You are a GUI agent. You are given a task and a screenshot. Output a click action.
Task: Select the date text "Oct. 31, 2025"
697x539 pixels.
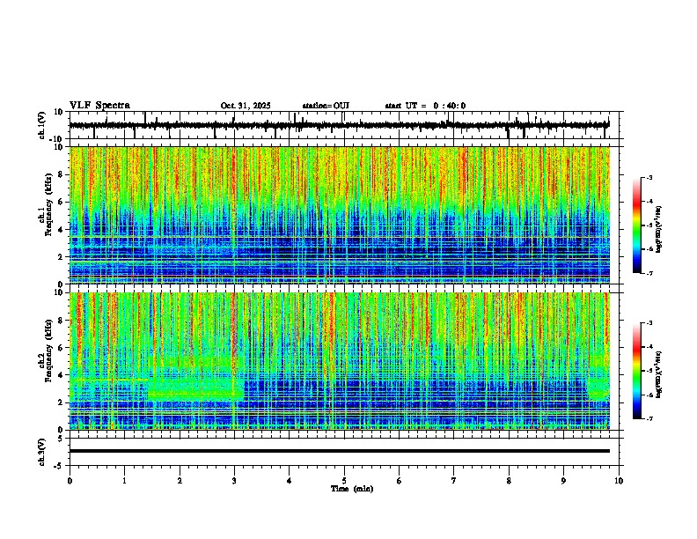[x=246, y=106]
